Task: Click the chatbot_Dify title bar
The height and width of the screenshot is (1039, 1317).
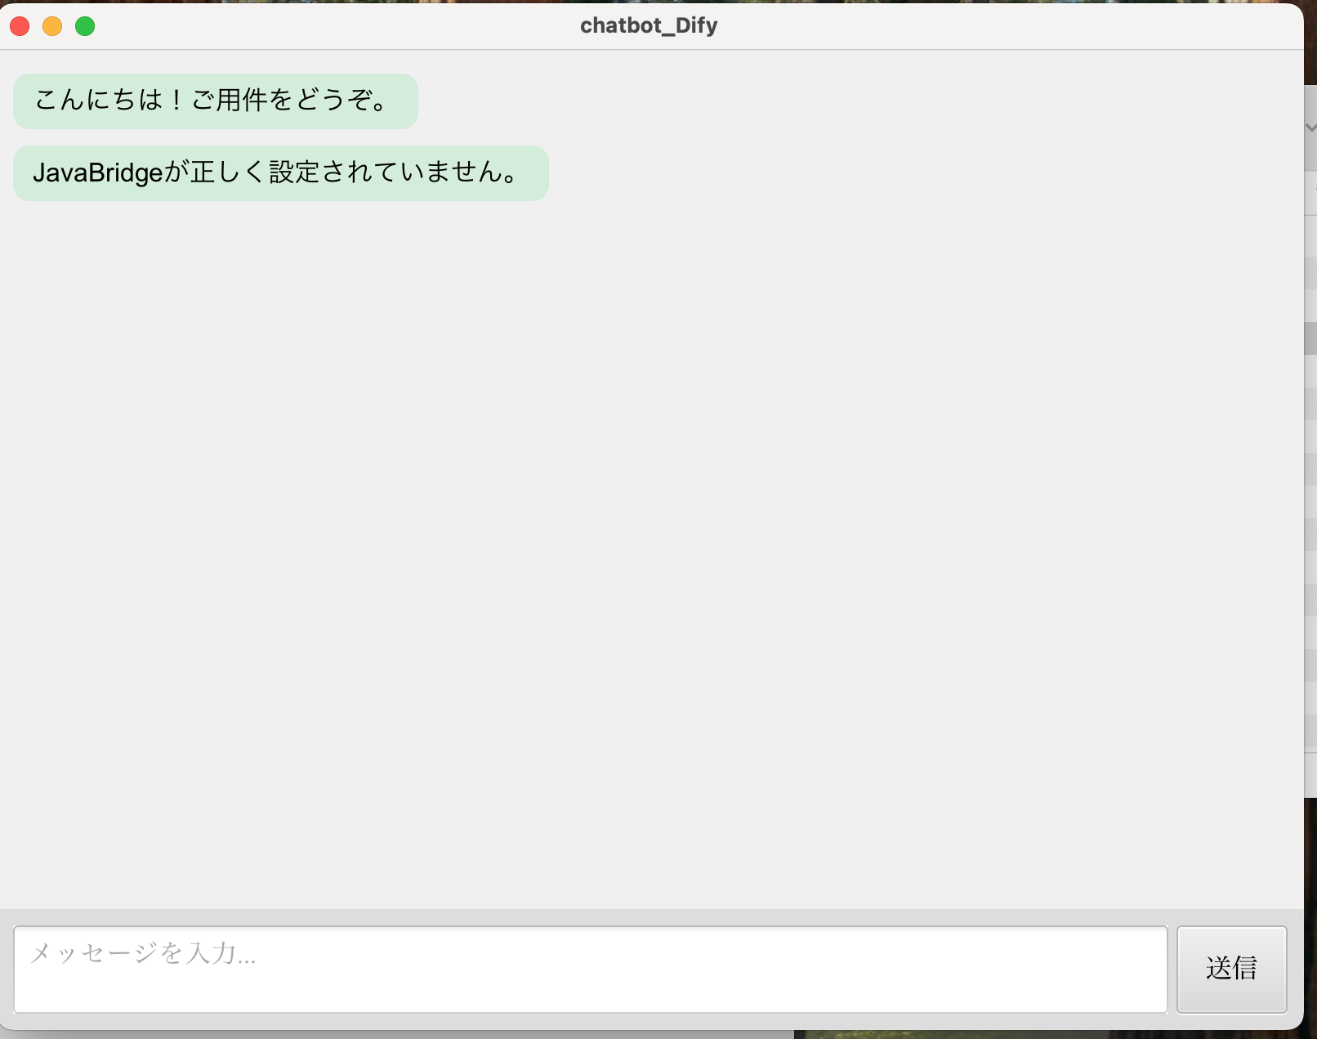Action: (649, 25)
